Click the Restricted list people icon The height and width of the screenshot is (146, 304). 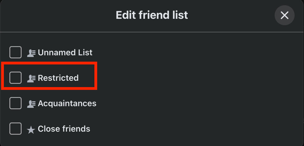(x=31, y=78)
